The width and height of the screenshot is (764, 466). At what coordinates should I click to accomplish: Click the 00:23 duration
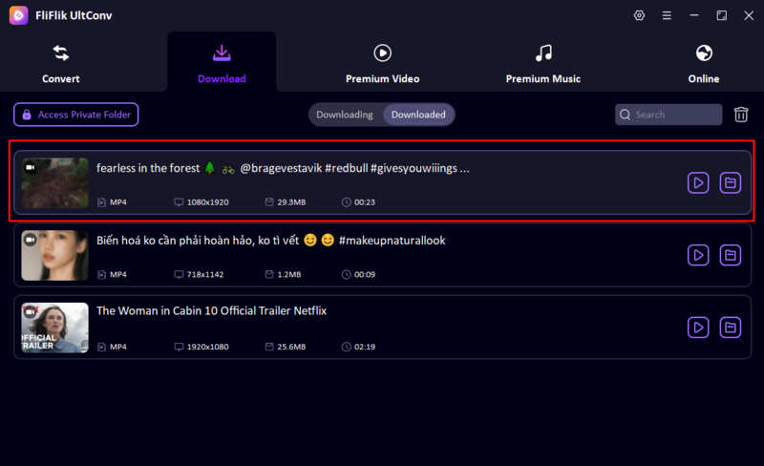[365, 202]
